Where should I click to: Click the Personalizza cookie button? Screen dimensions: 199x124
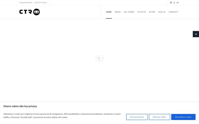pyautogui.click(x=137, y=117)
